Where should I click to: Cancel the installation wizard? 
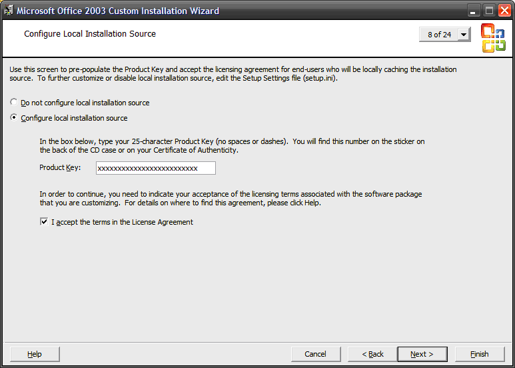[315, 354]
